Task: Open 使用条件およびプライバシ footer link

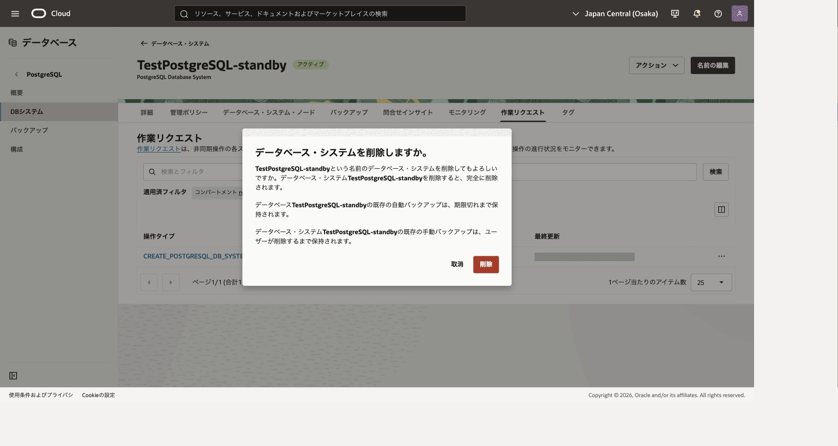Action: [x=41, y=395]
